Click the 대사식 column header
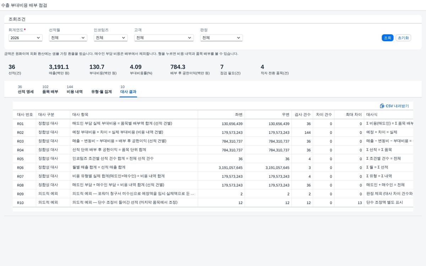The height and width of the screenshot is (266, 426). [x=389, y=115]
